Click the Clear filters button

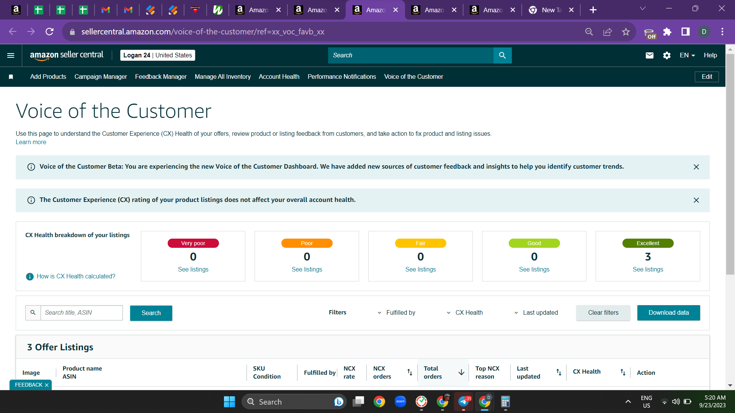click(603, 313)
